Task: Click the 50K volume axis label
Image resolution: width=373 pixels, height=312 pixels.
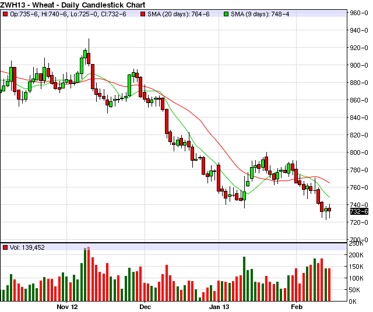Action: pos(356,290)
